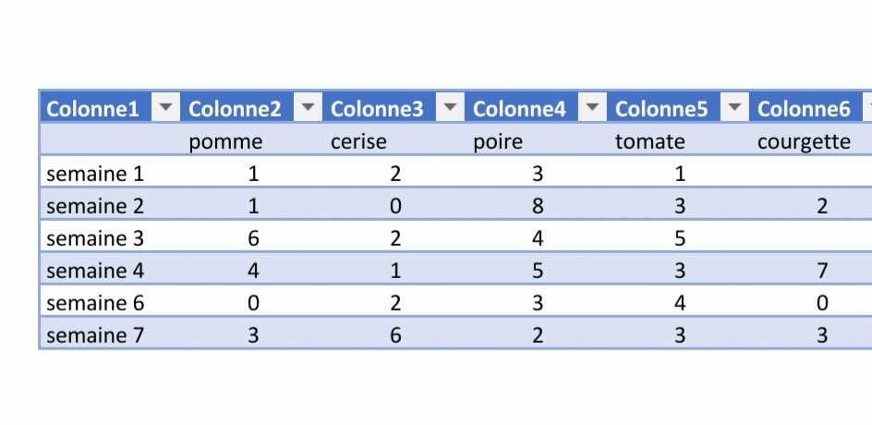
Task: Open the Colonne1 filter dropdown
Action: click(166, 108)
